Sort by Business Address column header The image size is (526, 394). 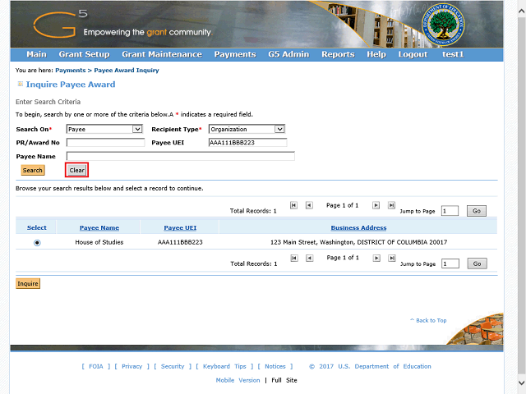pos(358,228)
